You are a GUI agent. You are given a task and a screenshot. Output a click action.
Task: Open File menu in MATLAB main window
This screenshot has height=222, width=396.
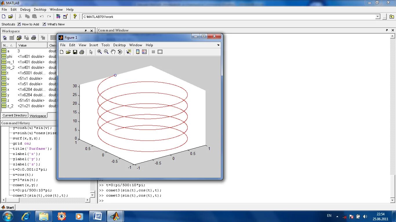[4, 10]
